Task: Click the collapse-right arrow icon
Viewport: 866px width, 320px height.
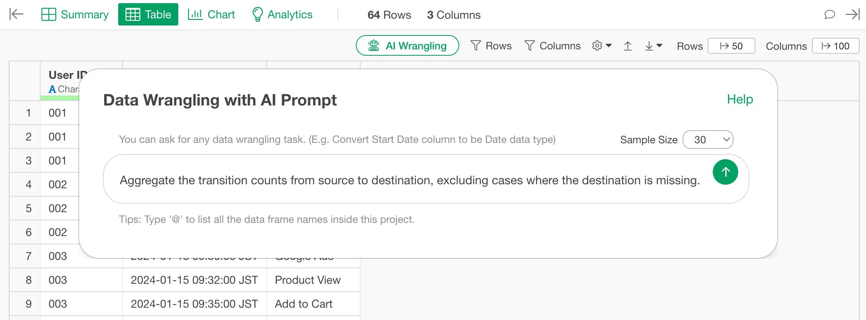Action: [852, 15]
